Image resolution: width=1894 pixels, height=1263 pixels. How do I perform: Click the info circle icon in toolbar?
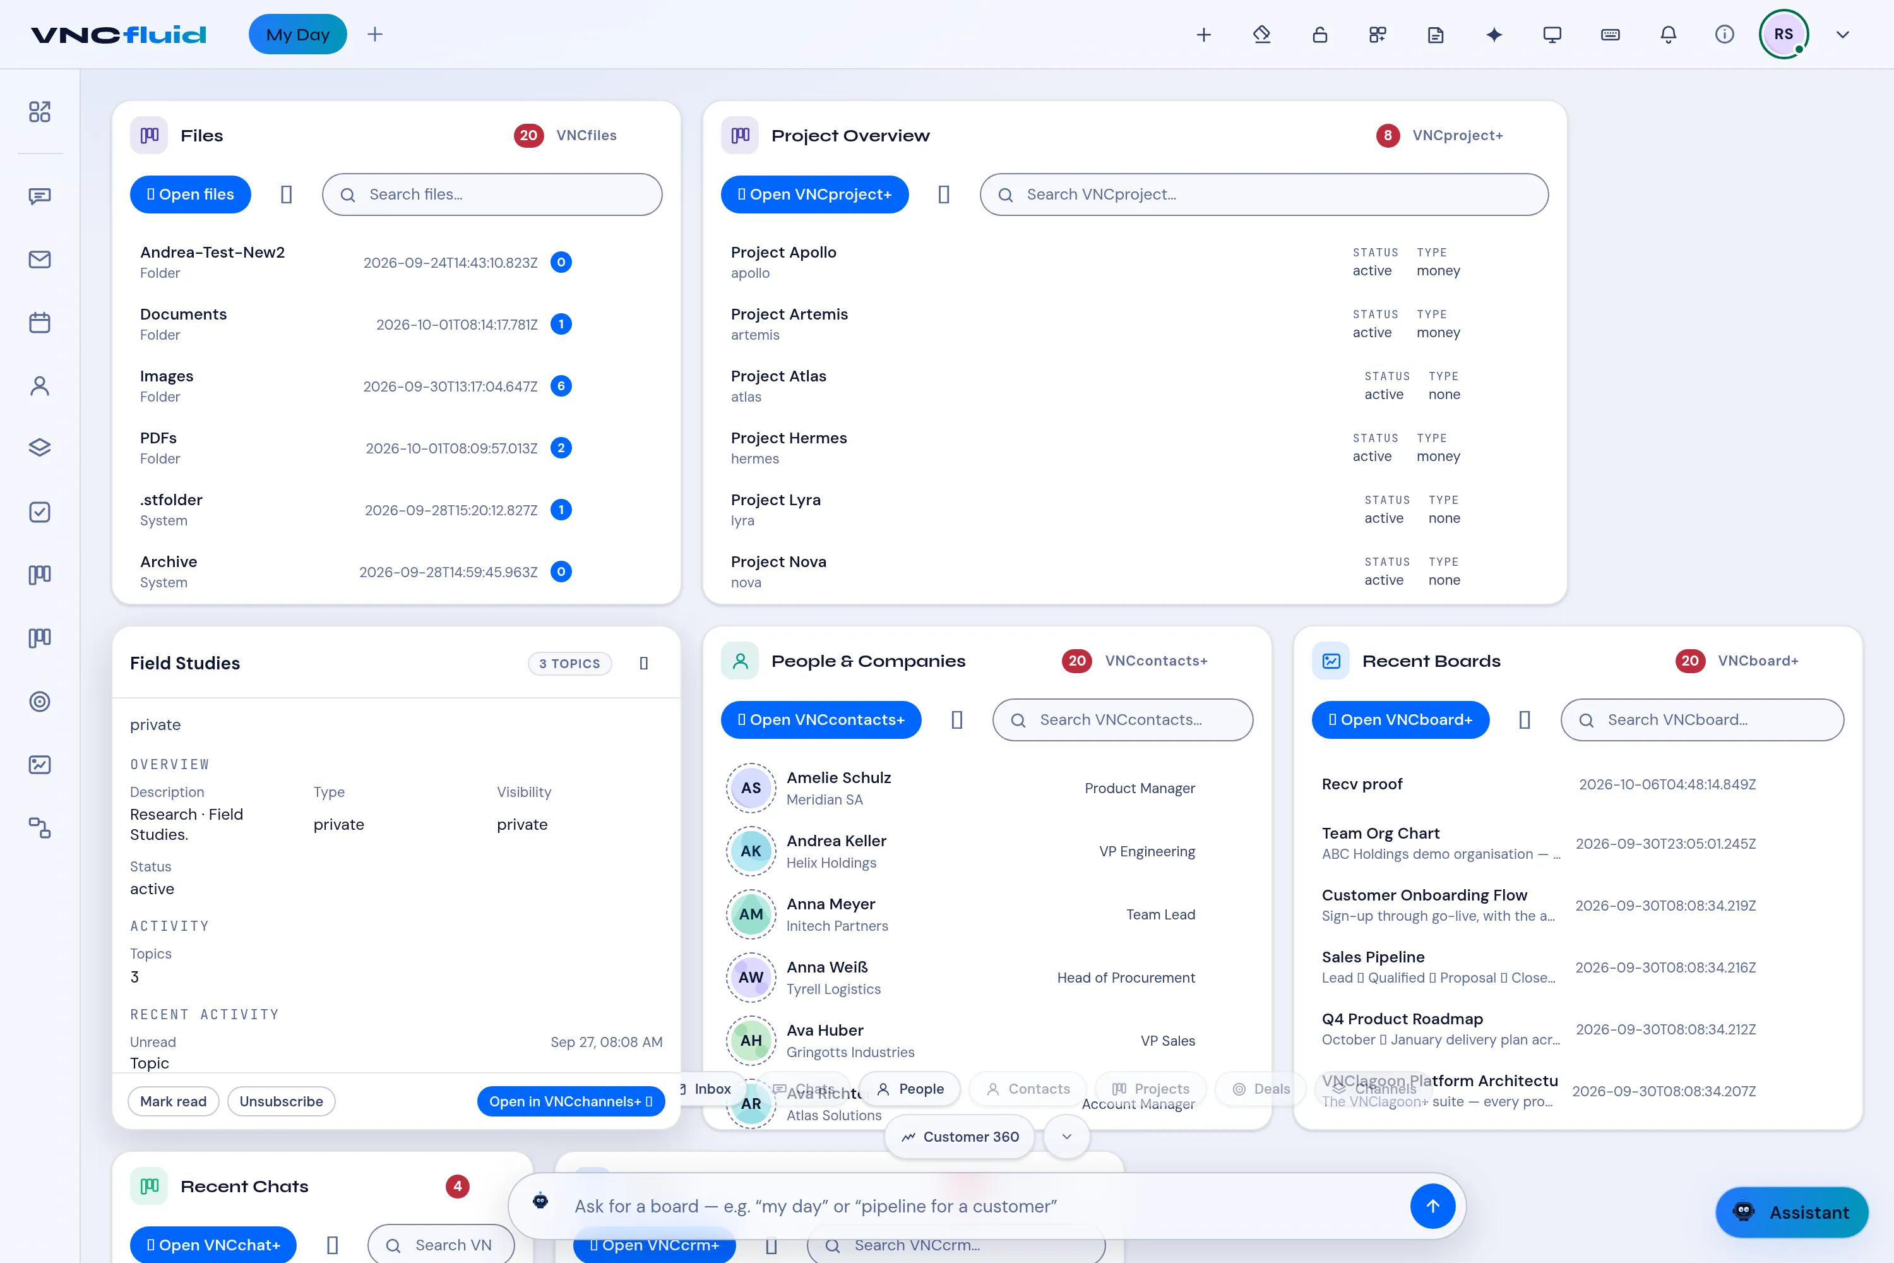(1724, 35)
